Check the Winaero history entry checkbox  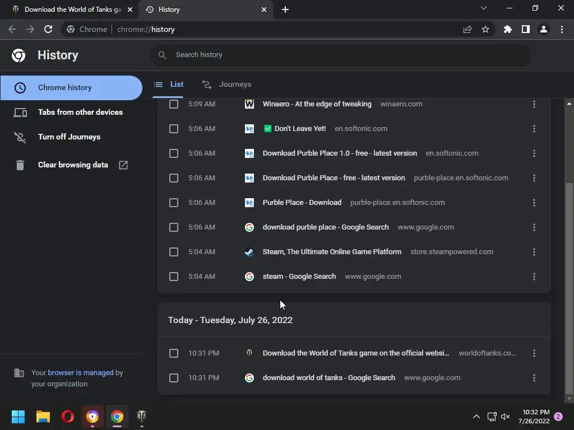tap(174, 104)
